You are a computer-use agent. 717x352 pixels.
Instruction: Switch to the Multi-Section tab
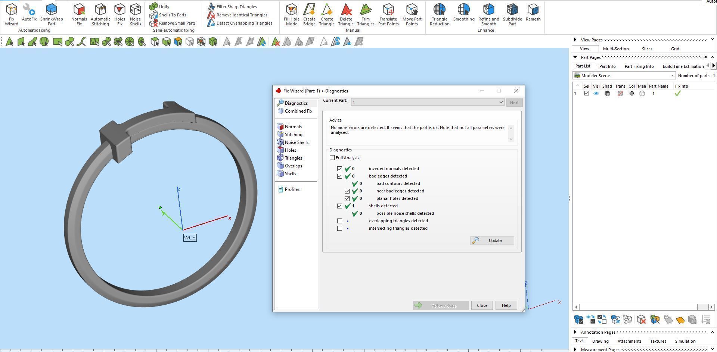tap(616, 49)
